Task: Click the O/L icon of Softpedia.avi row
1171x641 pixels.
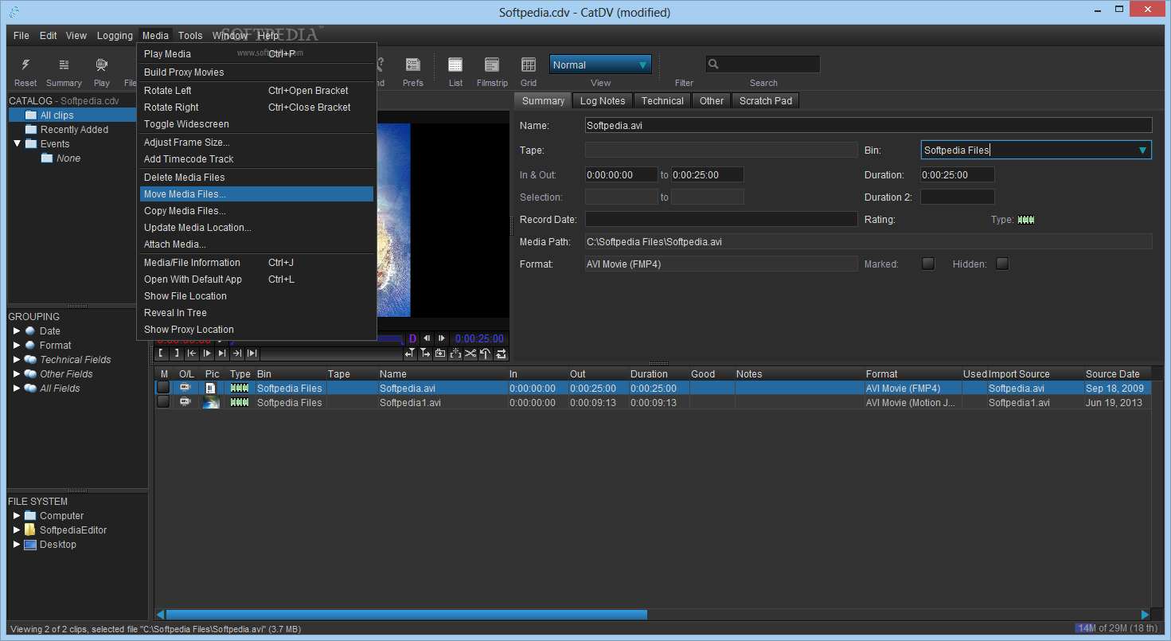Action: pos(185,388)
